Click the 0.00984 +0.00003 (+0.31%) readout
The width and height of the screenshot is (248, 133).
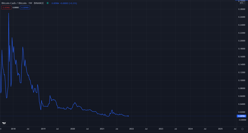pos(64,3)
